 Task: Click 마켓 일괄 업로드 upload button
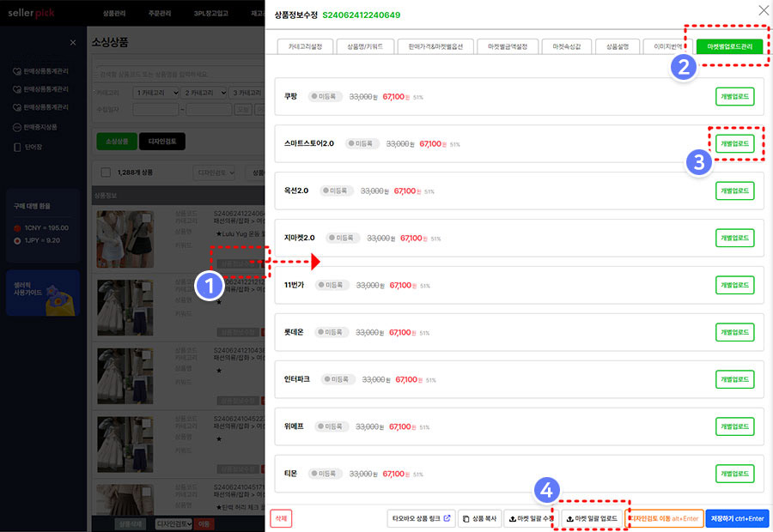[592, 518]
